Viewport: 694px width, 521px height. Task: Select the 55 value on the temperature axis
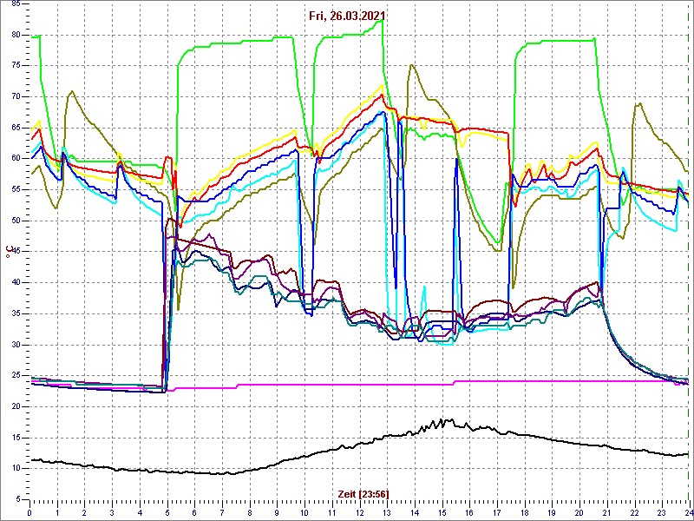tap(15, 190)
